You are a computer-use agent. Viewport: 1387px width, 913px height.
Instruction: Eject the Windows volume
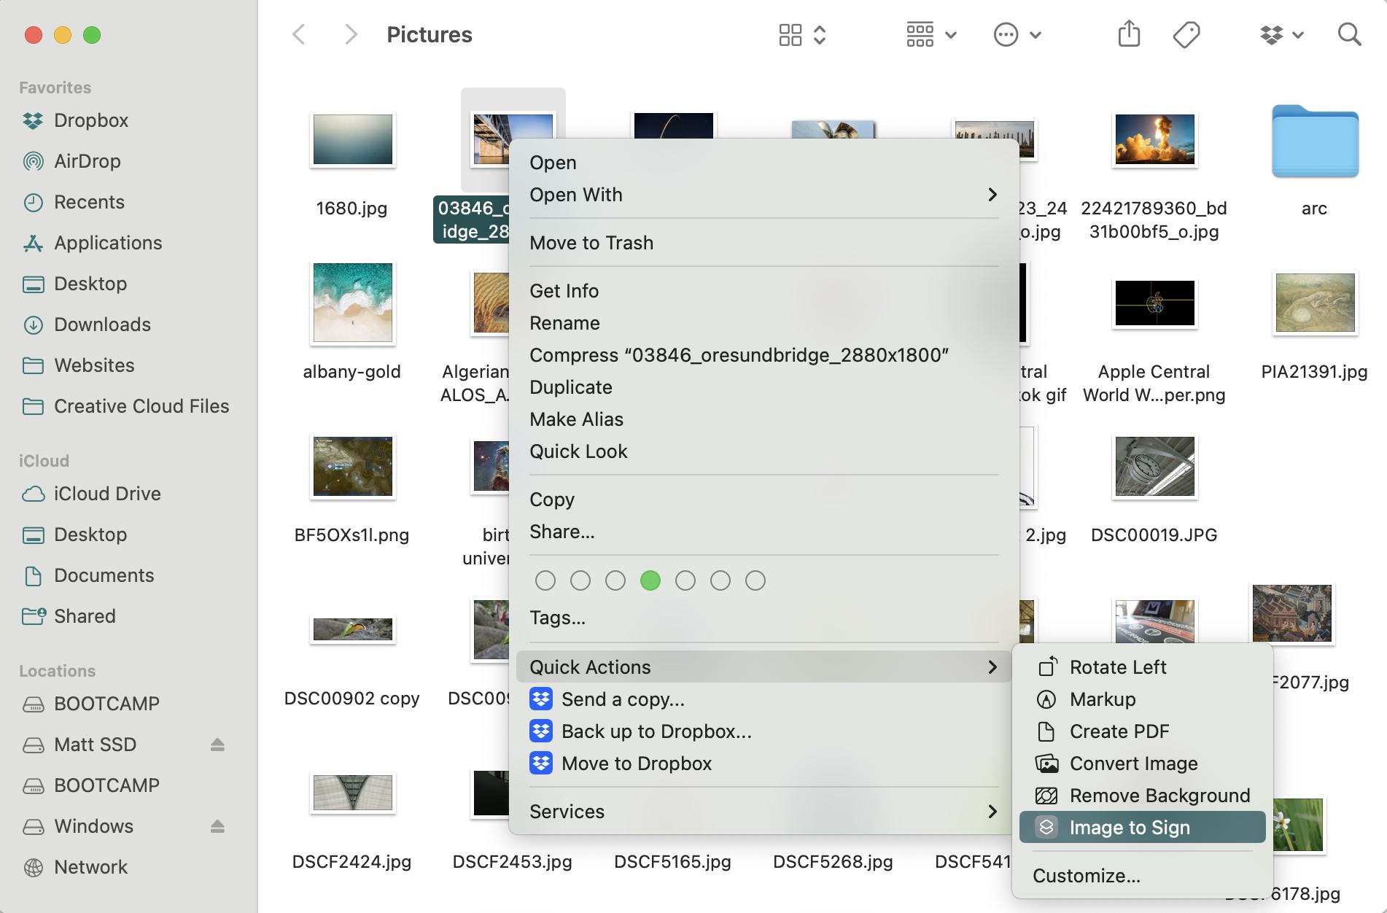pos(217,826)
